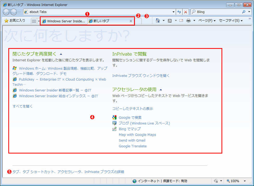Close the 新しいタブ tab
Screen dimensions: 254x186
(x=131, y=21)
